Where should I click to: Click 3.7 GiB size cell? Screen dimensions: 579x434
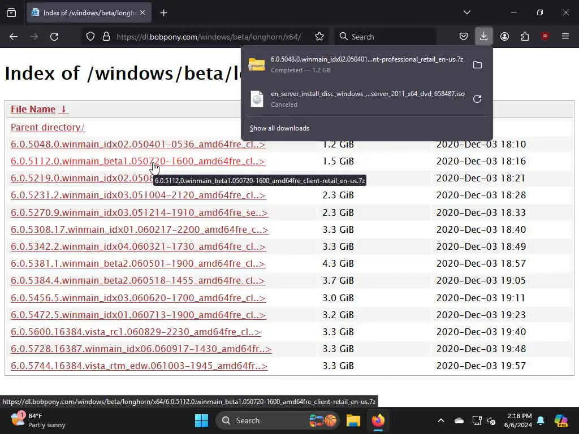[338, 280]
